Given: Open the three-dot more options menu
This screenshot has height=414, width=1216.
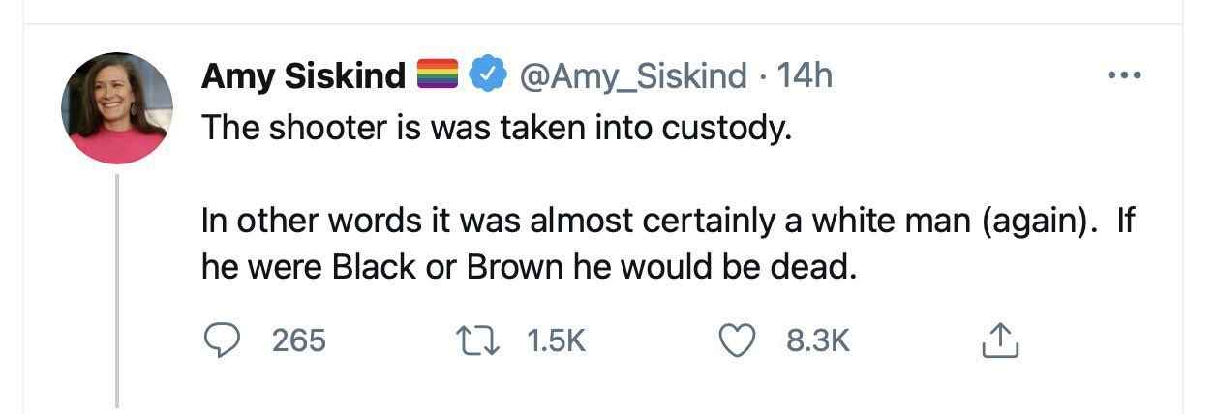Looking at the screenshot, I should [x=1123, y=74].
